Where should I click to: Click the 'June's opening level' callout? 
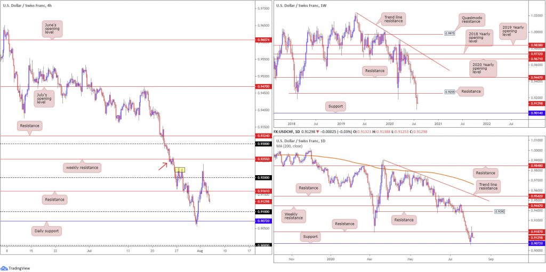(53, 29)
